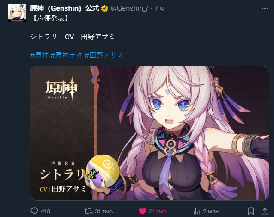This screenshot has width=274, height=217.
Task: Click the 418 replies count
Action: coord(45,211)
